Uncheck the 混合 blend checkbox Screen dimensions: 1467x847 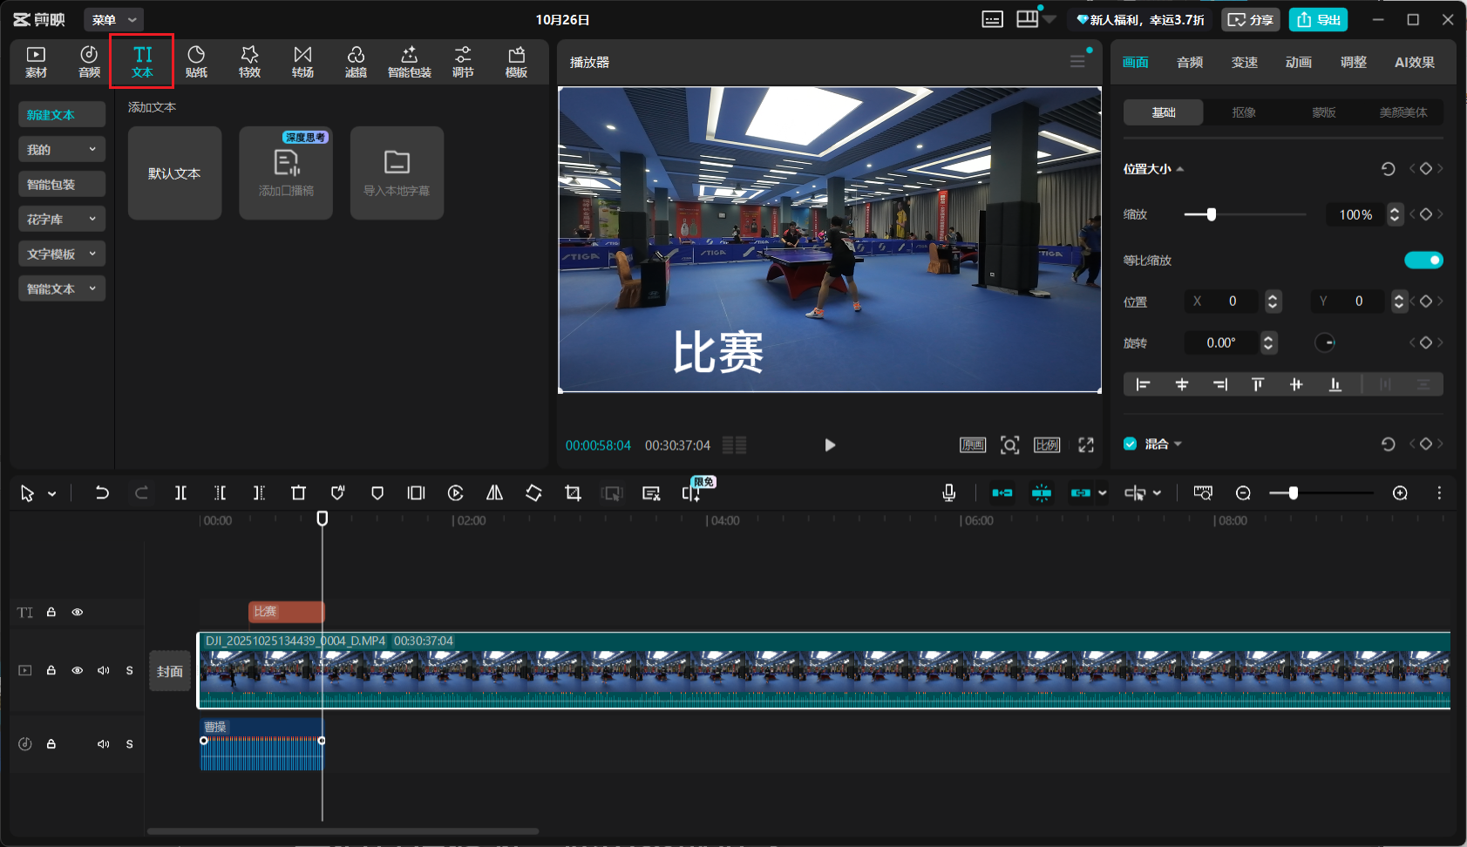click(x=1131, y=444)
